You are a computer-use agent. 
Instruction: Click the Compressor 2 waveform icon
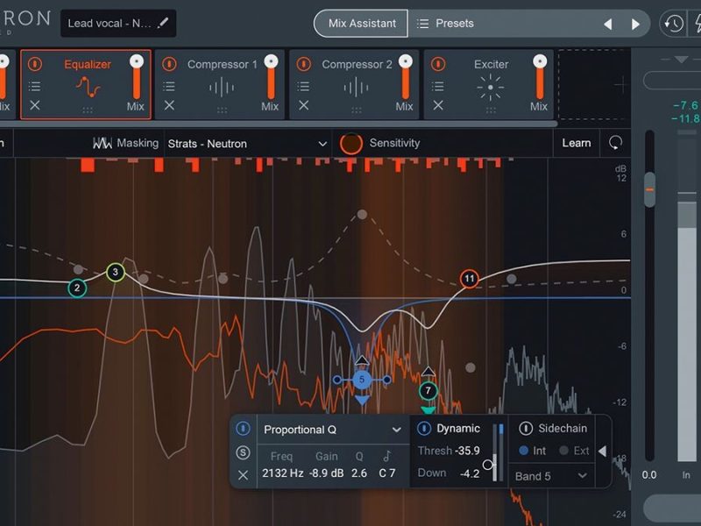(x=357, y=87)
